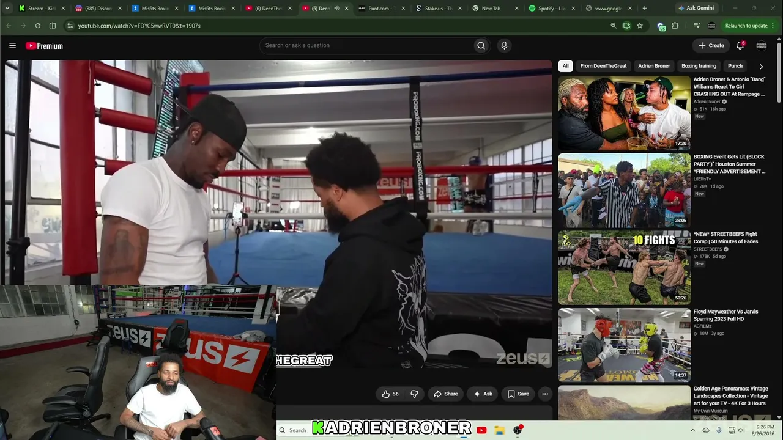Expand the tab search dropdown arrow

point(7,9)
